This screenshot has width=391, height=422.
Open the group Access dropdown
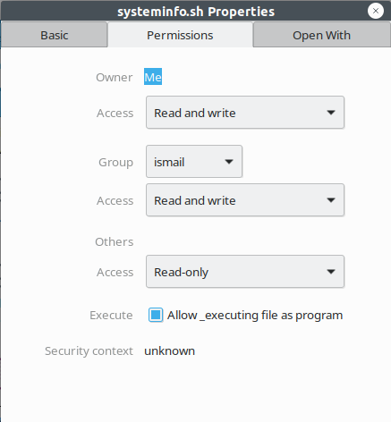pyautogui.click(x=245, y=200)
